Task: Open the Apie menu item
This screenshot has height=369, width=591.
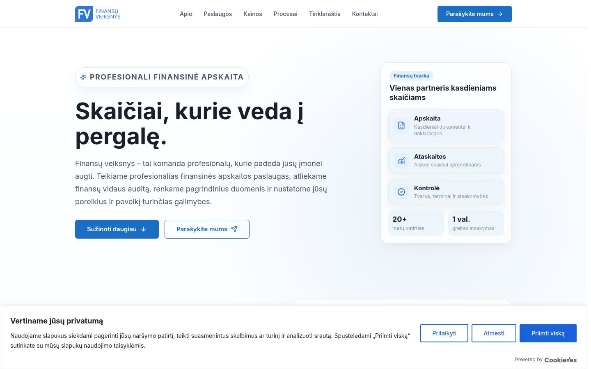Action: click(x=186, y=14)
